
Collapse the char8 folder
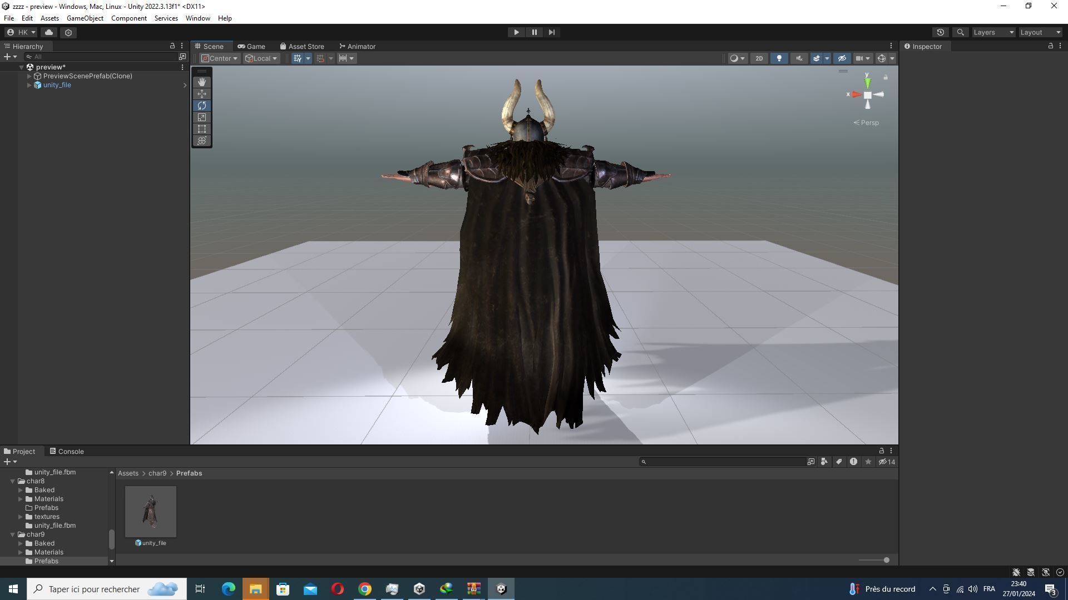pos(13,481)
